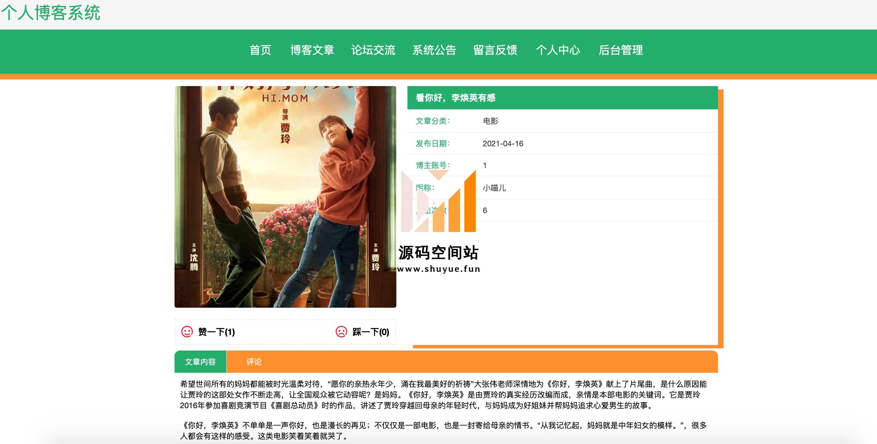The image size is (877, 444).
Task: Open 个人中心 personal center
Action: (558, 50)
